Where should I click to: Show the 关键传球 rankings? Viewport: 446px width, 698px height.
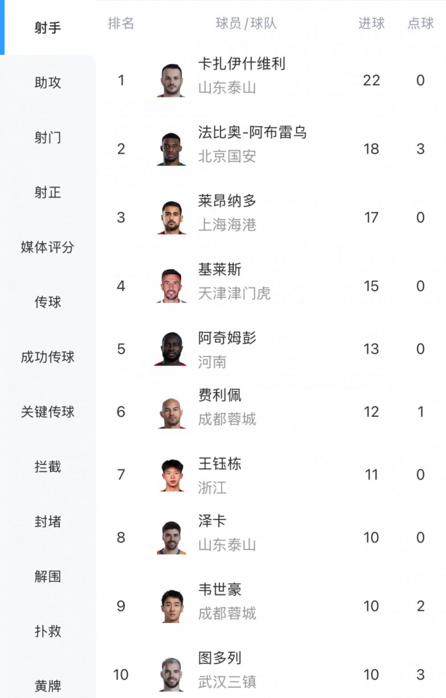pos(48,412)
